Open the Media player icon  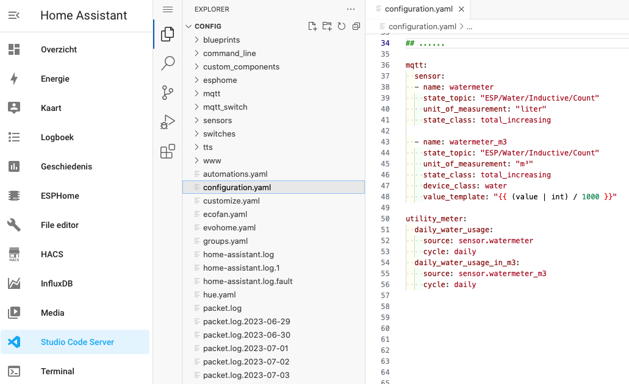coord(14,313)
